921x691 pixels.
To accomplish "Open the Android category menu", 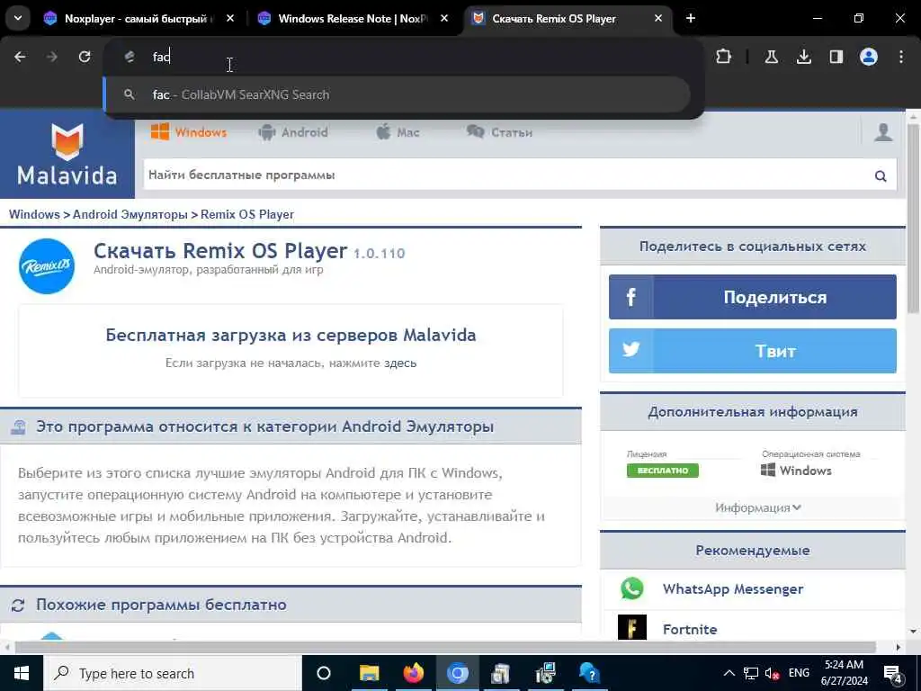I will (x=293, y=132).
